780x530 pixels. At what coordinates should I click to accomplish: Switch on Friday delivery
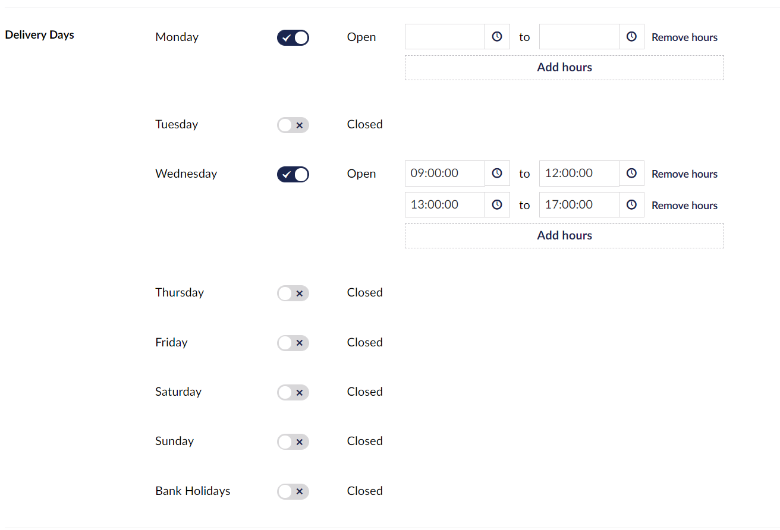point(293,343)
